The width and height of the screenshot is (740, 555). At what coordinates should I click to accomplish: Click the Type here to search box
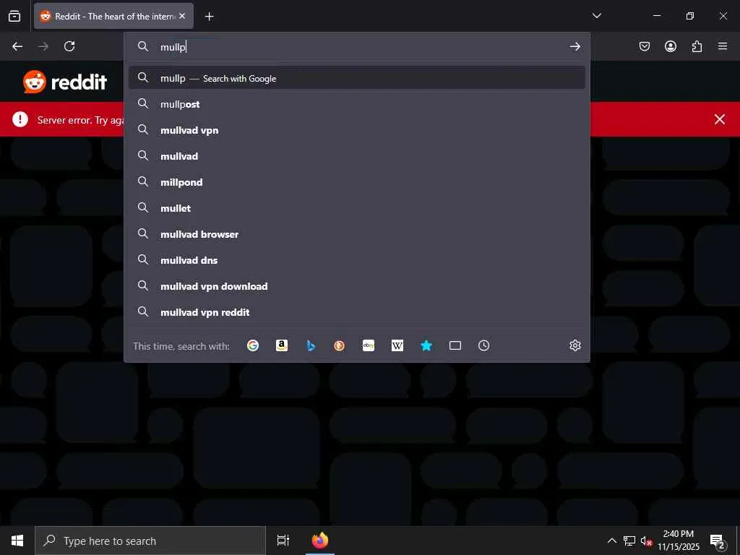tap(150, 541)
